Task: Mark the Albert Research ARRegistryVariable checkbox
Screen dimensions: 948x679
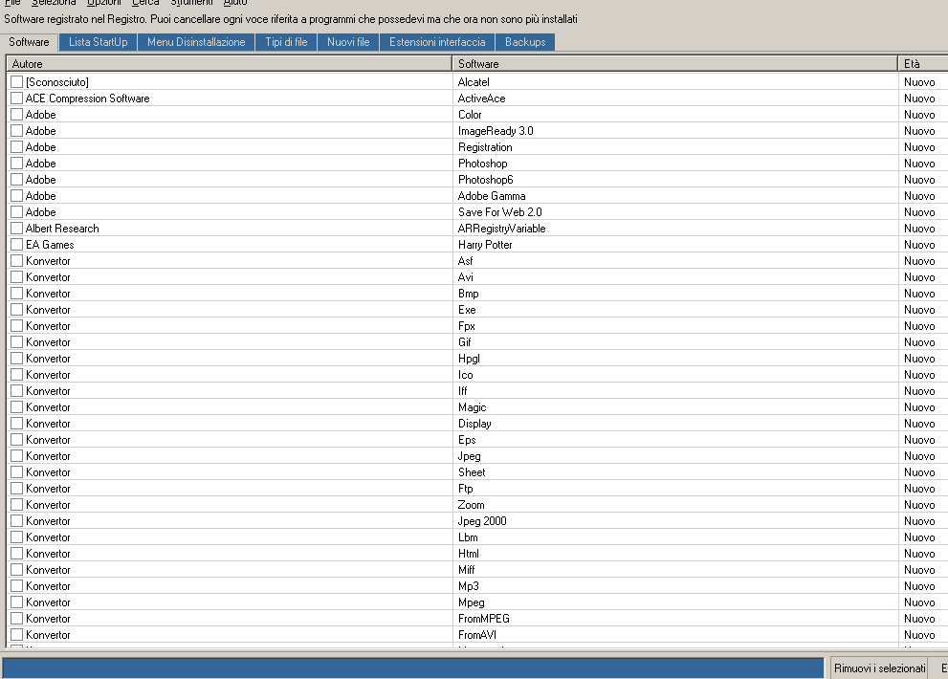Action: (16, 229)
